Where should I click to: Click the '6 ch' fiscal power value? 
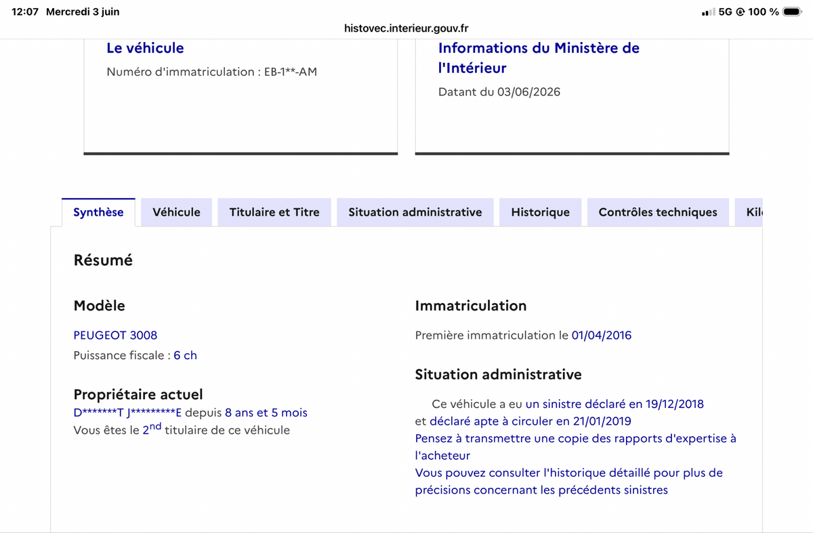[185, 355]
